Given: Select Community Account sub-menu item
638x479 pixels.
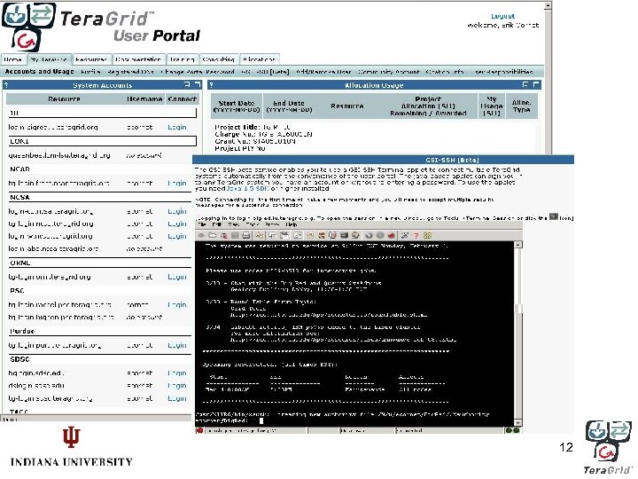Looking at the screenshot, I should point(389,72).
